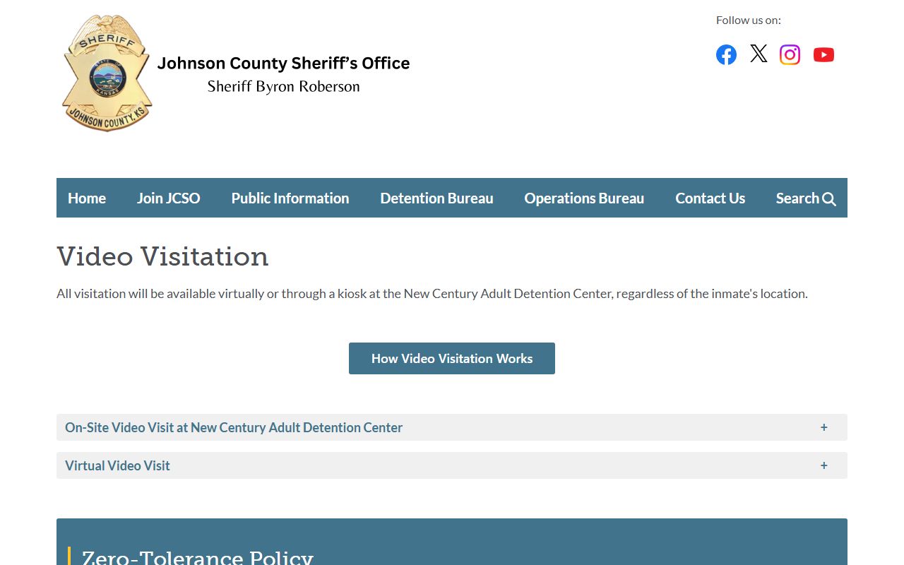Open the Instagram social icon
Viewport: 904px width, 565px height.
790,54
